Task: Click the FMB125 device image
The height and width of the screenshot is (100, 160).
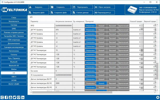Action: [x=132, y=10]
